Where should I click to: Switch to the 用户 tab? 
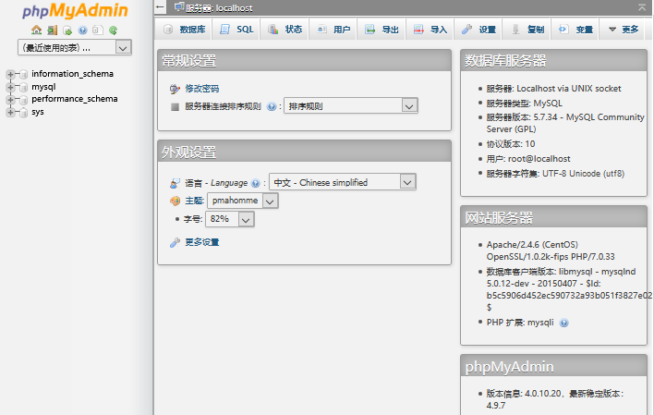pos(333,30)
